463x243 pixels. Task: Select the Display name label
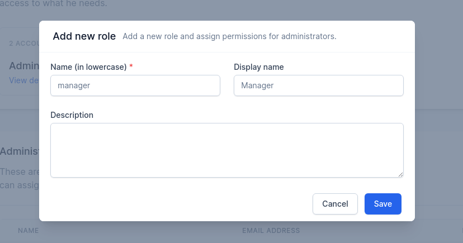[x=259, y=67]
